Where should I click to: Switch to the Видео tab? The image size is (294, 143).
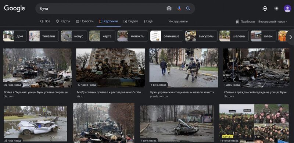pyautogui.click(x=131, y=21)
